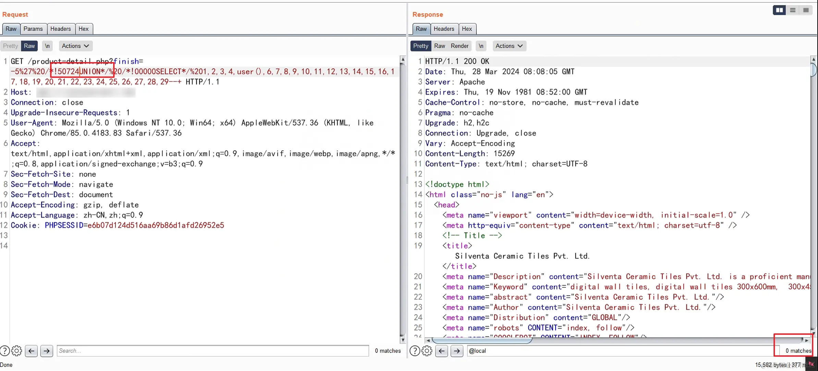Click the request Search input field
Image resolution: width=818 pixels, height=371 pixels.
tap(212, 351)
